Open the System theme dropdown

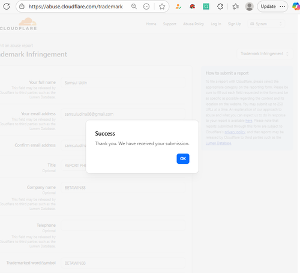point(266,24)
